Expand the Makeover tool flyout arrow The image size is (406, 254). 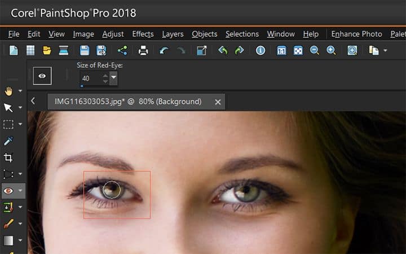pos(20,207)
